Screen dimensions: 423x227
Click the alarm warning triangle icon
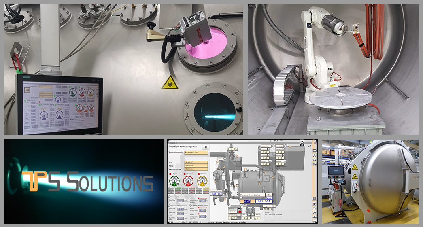302,142
